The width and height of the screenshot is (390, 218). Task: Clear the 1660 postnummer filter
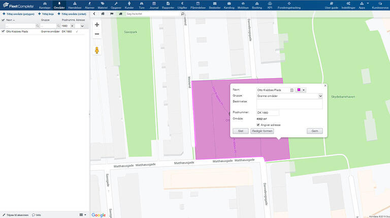click(x=72, y=26)
